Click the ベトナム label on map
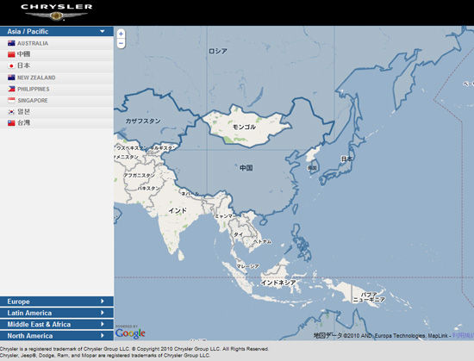The image size is (474, 361). [262, 241]
